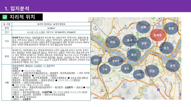Select the 교통 row header cell

pyautogui.click(x=7, y=83)
